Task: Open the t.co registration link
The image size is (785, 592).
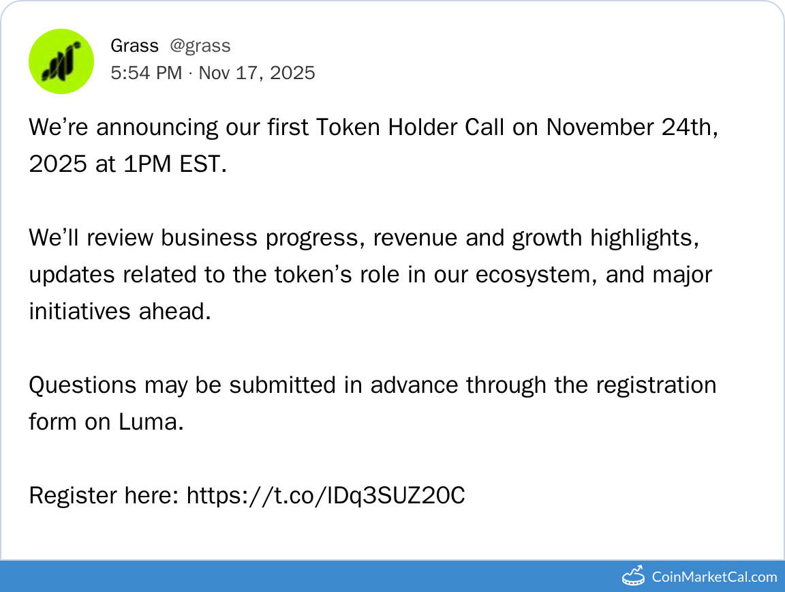Action: click(326, 495)
